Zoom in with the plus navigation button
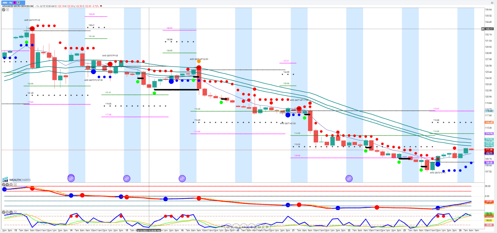497x233 pixels. pos(251,227)
